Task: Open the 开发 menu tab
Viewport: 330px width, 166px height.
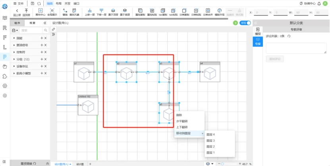Action: (x=68, y=4)
